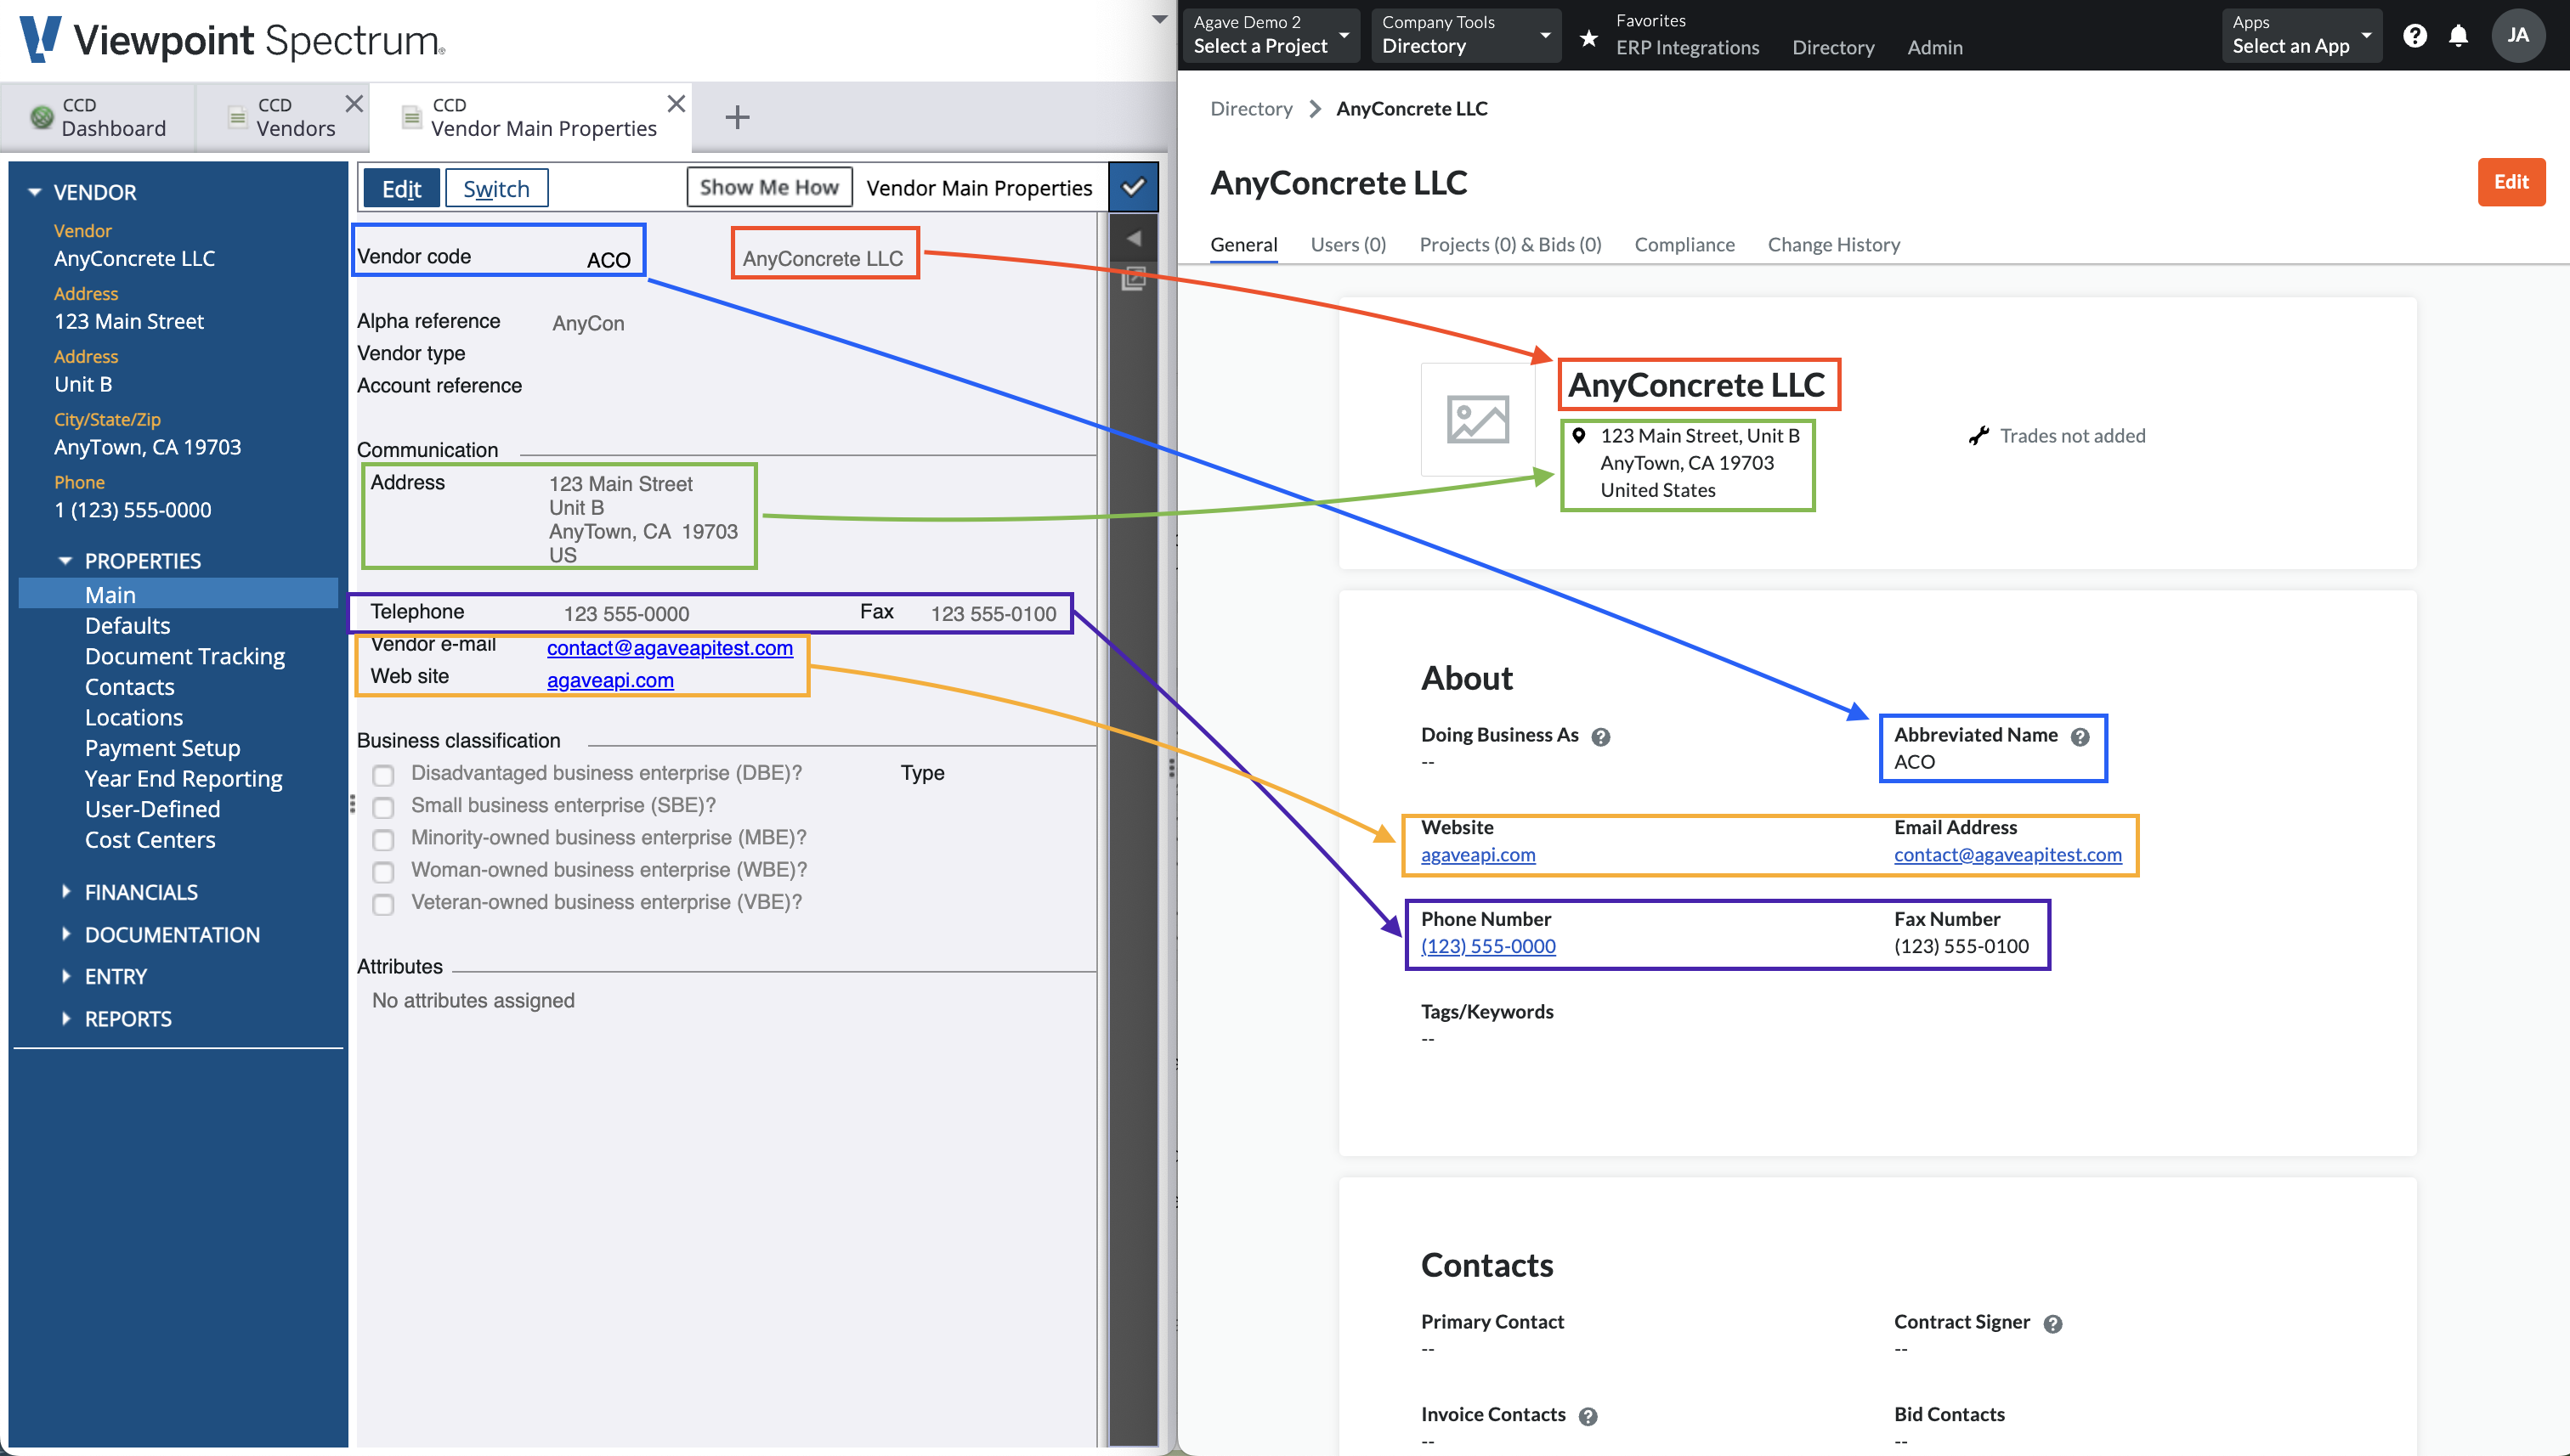The width and height of the screenshot is (2570, 1456).
Task: Open User-Defined properties
Action: (152, 809)
